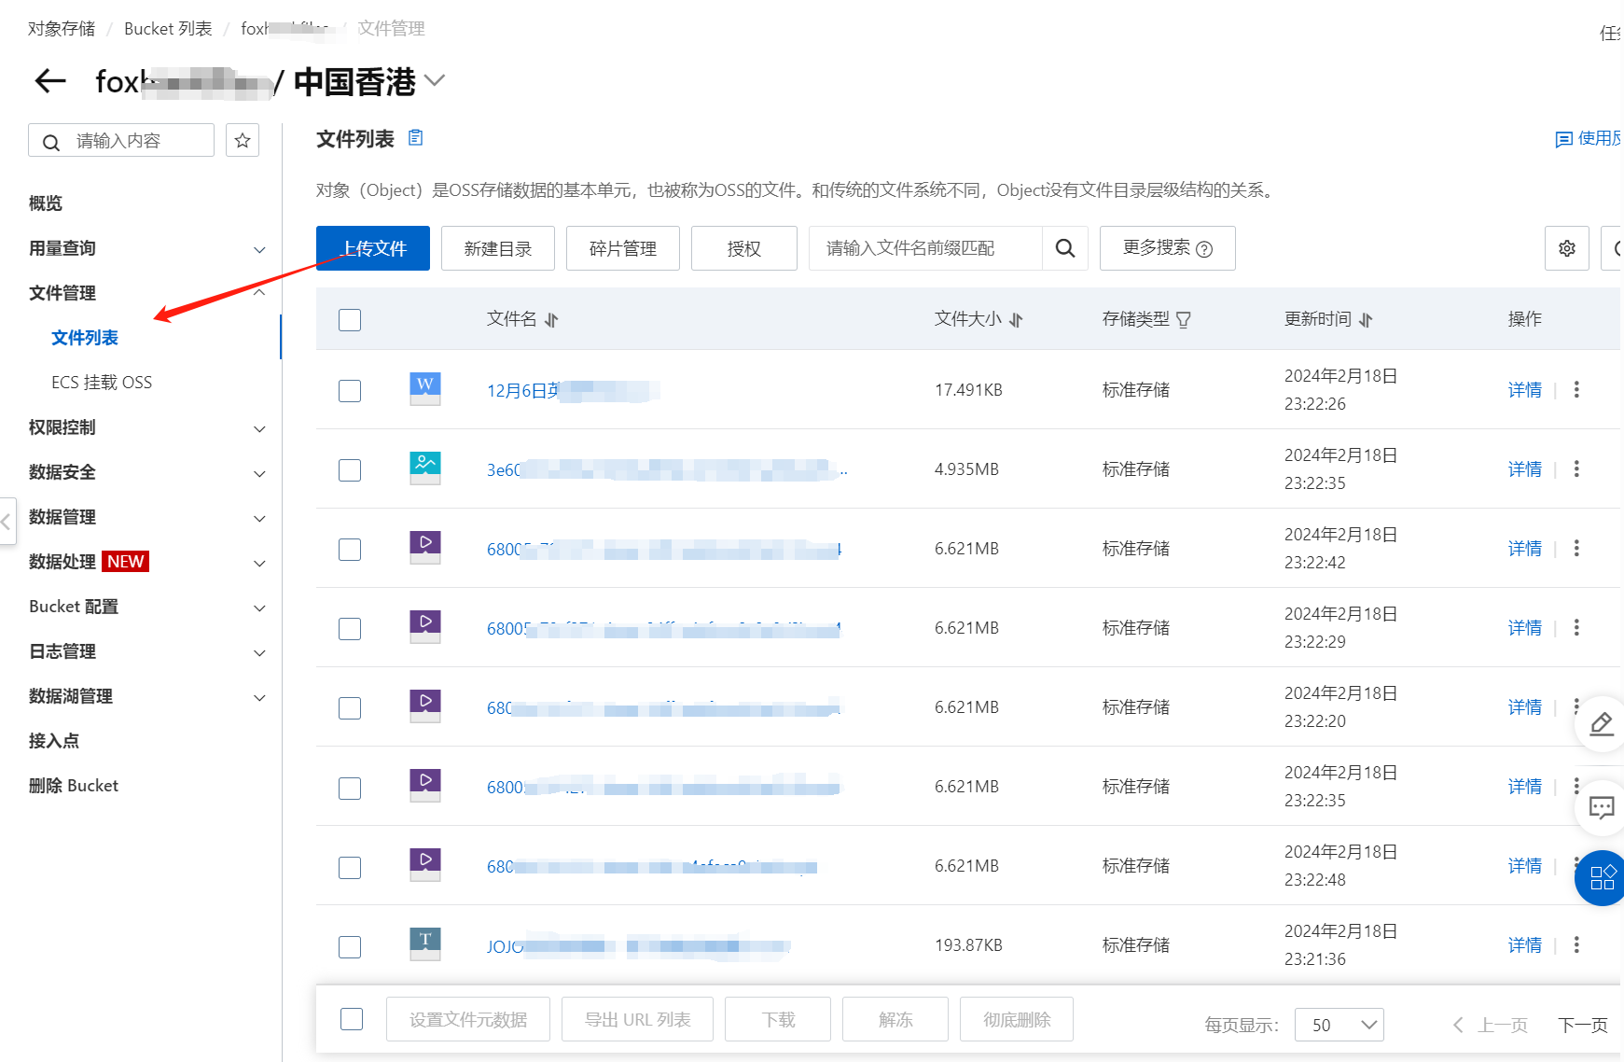Click the search magnifier next to filename prefix field
This screenshot has width=1624, height=1062.
1065,248
